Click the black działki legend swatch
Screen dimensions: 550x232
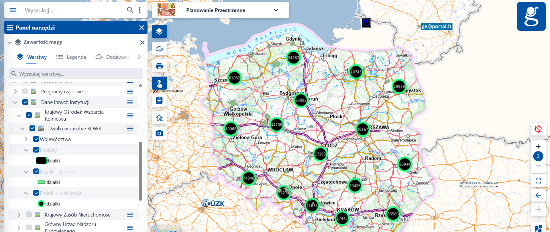tap(41, 161)
